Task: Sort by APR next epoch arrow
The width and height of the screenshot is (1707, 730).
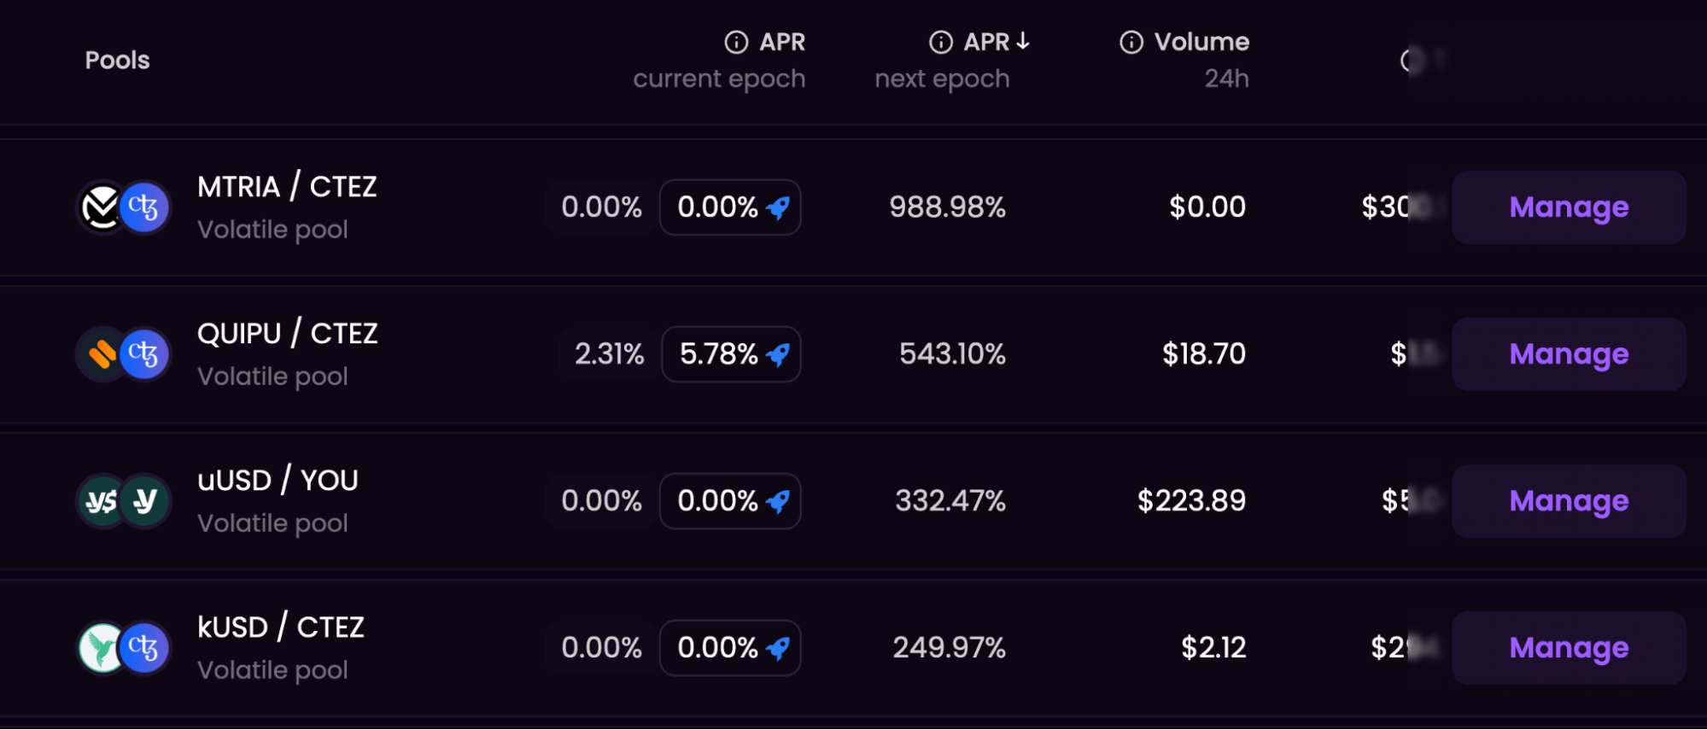Action: point(1023,41)
